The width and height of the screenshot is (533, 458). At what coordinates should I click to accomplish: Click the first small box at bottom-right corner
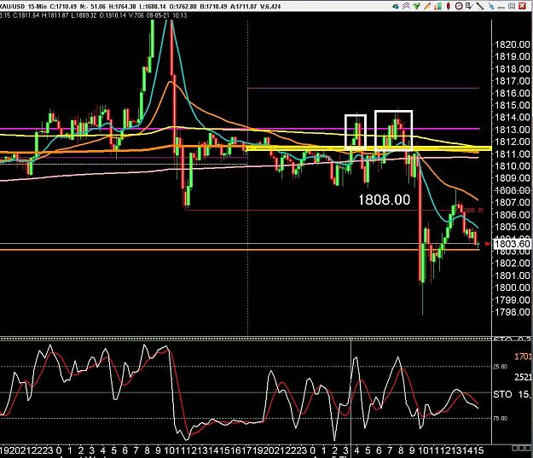[514, 448]
